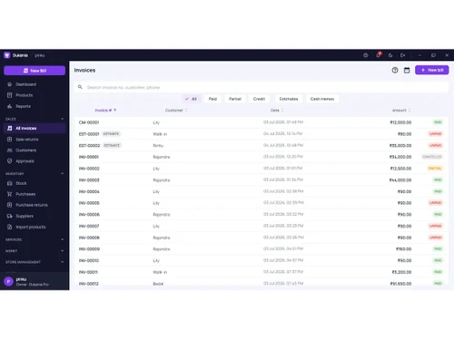The width and height of the screenshot is (454, 340).
Task: Click the purple New bill button at top right
Action: [x=432, y=70]
